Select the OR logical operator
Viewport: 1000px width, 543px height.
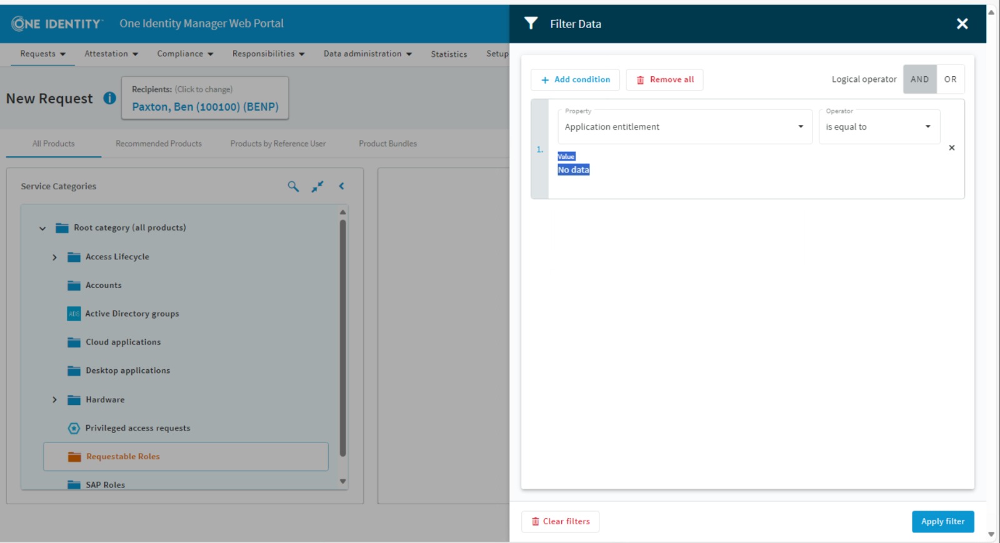[950, 79]
